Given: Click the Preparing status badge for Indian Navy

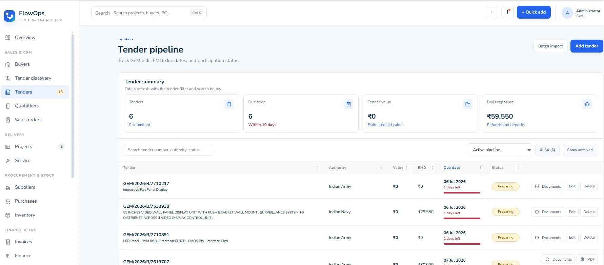Looking at the screenshot, I should 506,212.
